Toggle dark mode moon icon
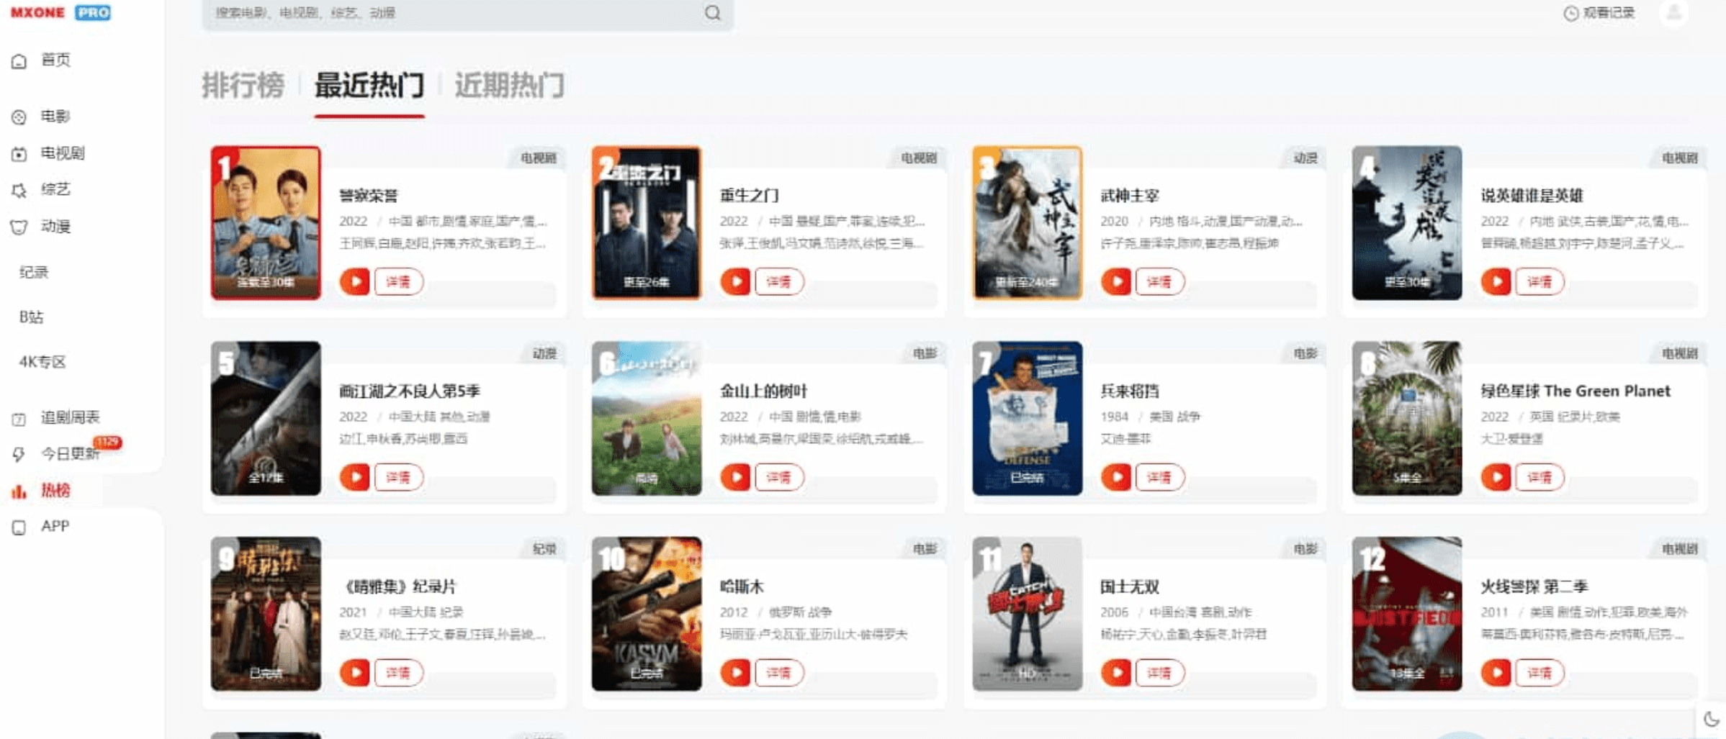Screen dimensions: 1726x739 [1712, 718]
